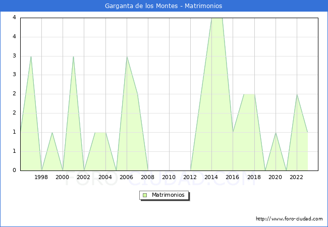Select the 2020 x-axis label
This screenshot has height=227, width=328.
[x=276, y=177]
